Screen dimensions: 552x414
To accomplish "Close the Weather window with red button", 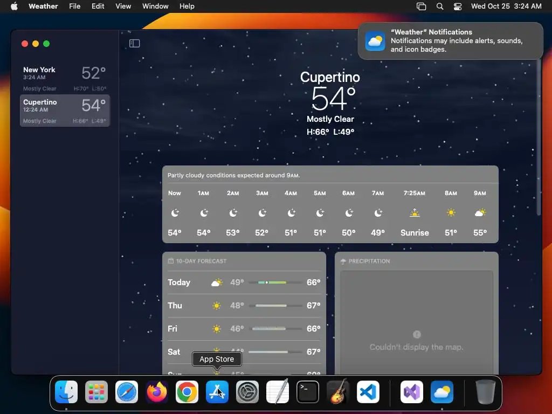I will [25, 44].
